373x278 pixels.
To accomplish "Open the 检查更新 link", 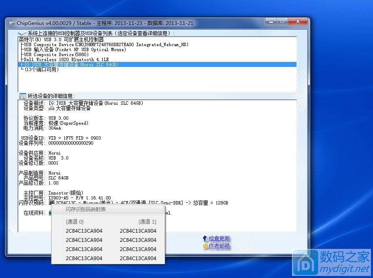I will tap(219, 238).
